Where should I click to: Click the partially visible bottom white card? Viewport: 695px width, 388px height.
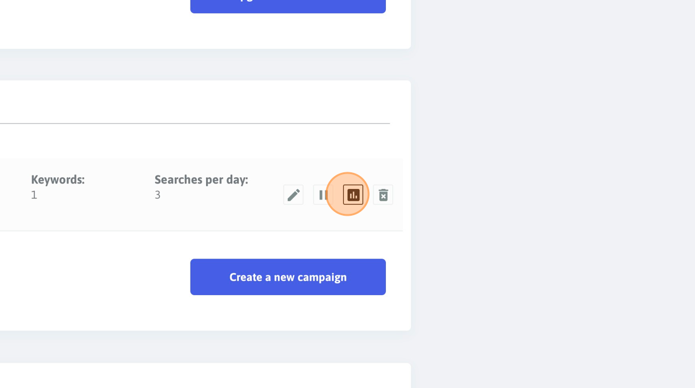[x=205, y=376]
